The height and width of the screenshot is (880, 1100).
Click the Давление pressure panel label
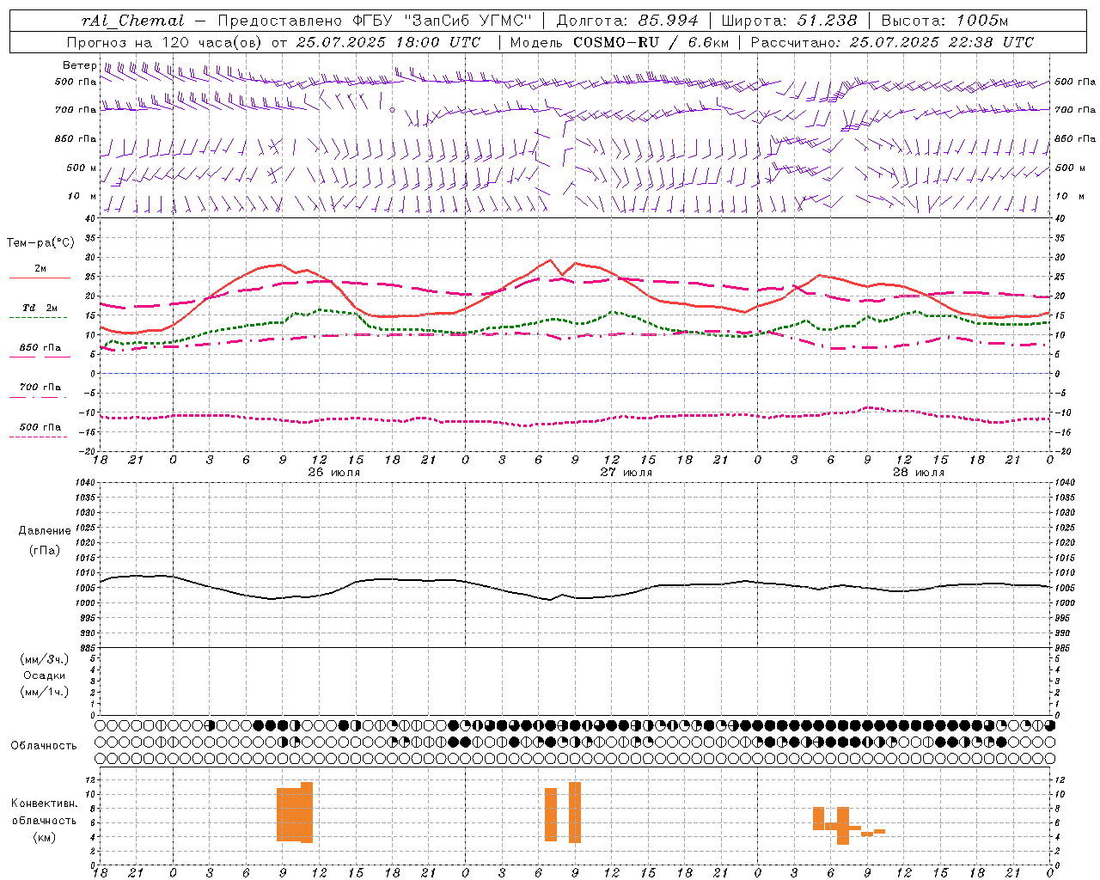point(45,531)
